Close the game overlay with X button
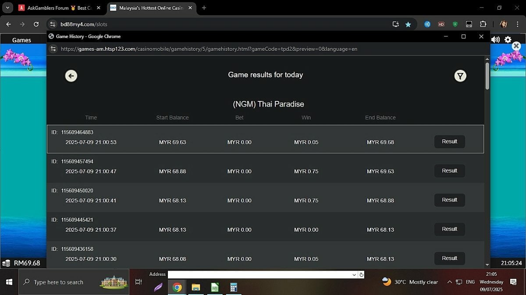 click(x=516, y=46)
